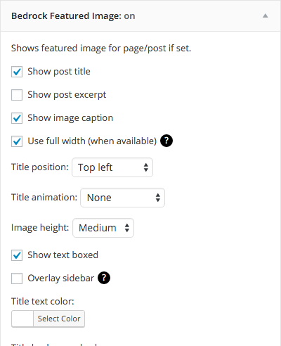Uncheck the Show post title checkbox
This screenshot has width=281, height=346.
point(17,72)
